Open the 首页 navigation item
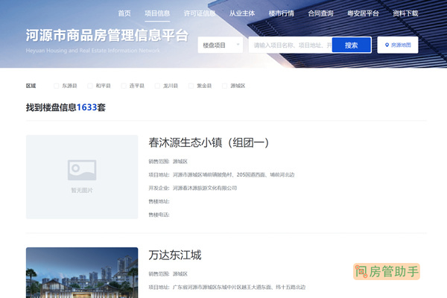The image size is (447, 298). tap(124, 13)
